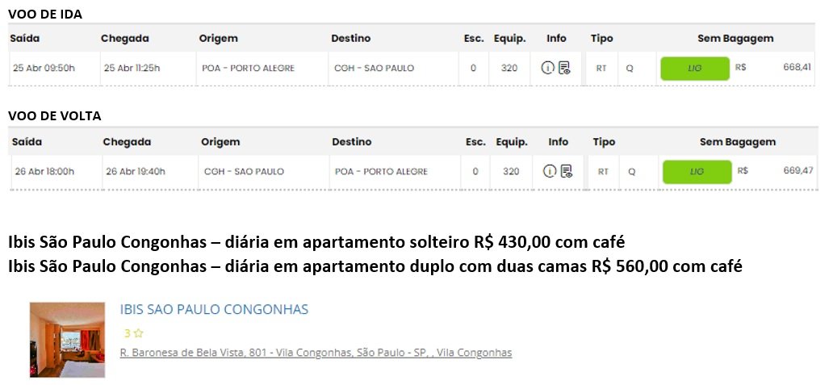
Task: Click the Chegada column header in VOO DE VOLTA
Action: click(x=127, y=141)
